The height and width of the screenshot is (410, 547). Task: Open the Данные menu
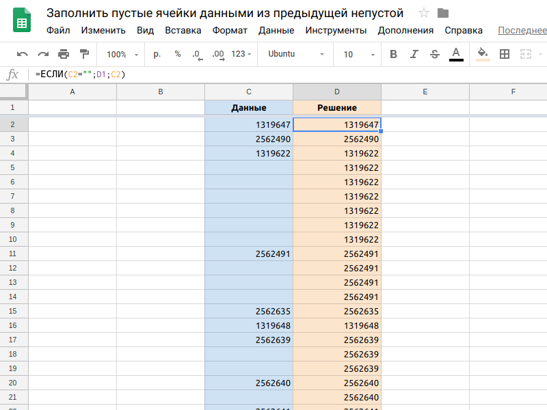tap(276, 30)
